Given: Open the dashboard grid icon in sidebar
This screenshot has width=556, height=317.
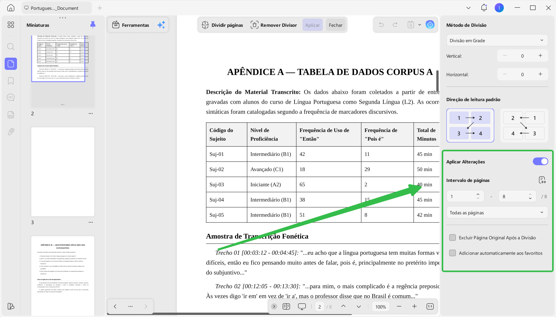Looking at the screenshot, I should pyautogui.click(x=11, y=25).
